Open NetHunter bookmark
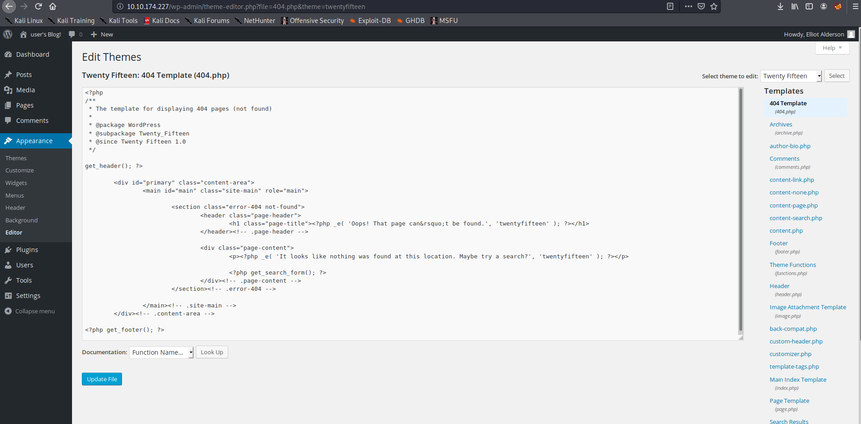861x424 pixels. [x=255, y=21]
